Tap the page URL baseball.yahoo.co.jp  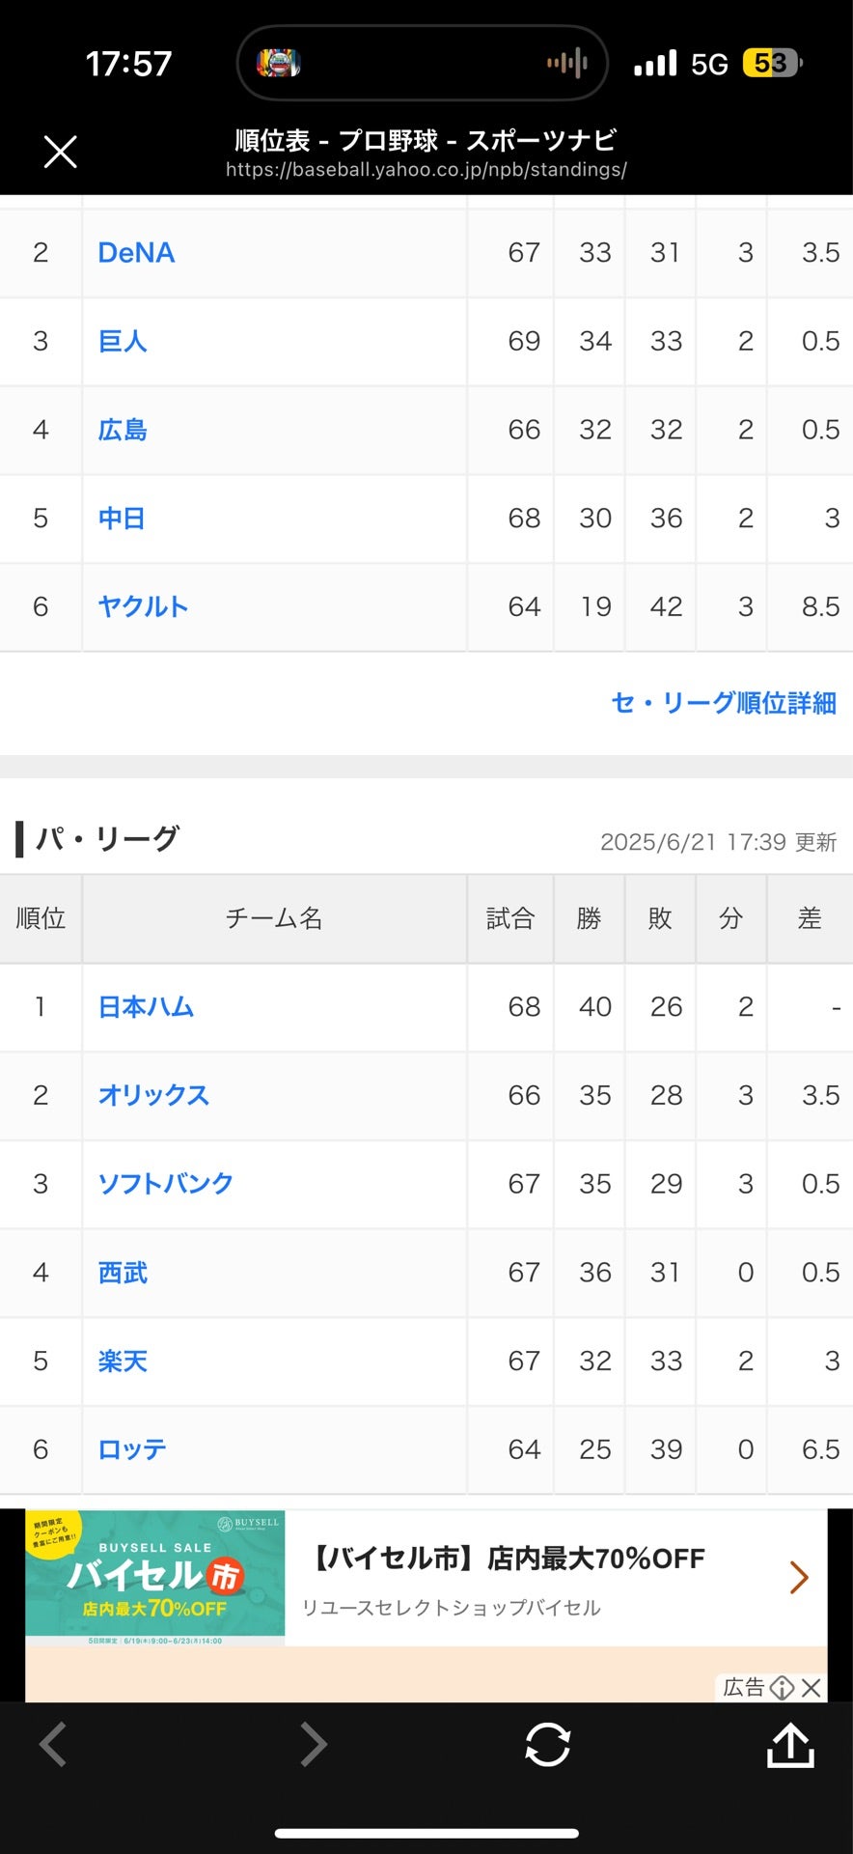(426, 170)
